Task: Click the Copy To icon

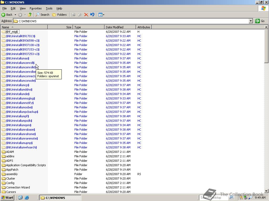Action: [x=80, y=15]
